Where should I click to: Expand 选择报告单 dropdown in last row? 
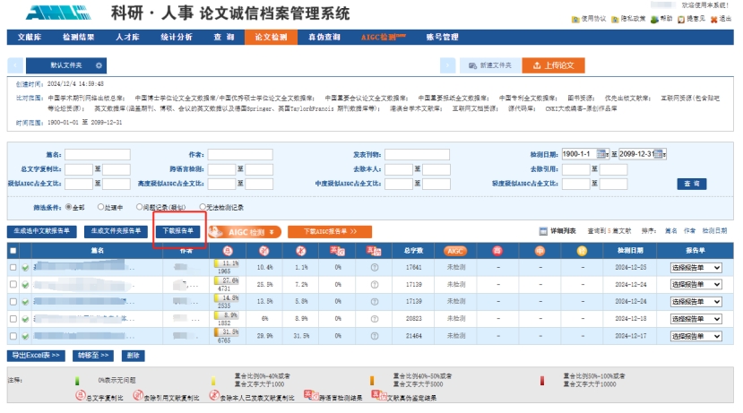click(x=695, y=334)
